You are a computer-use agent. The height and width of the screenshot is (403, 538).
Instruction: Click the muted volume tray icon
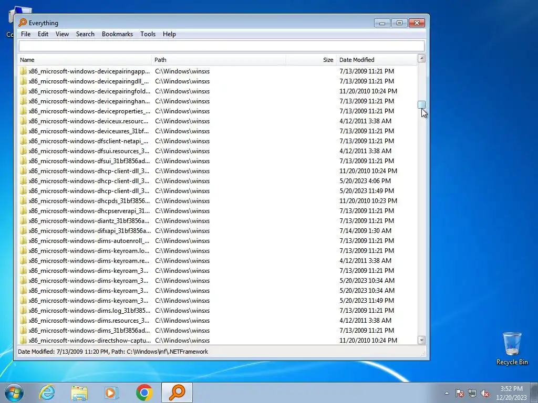coord(485,393)
